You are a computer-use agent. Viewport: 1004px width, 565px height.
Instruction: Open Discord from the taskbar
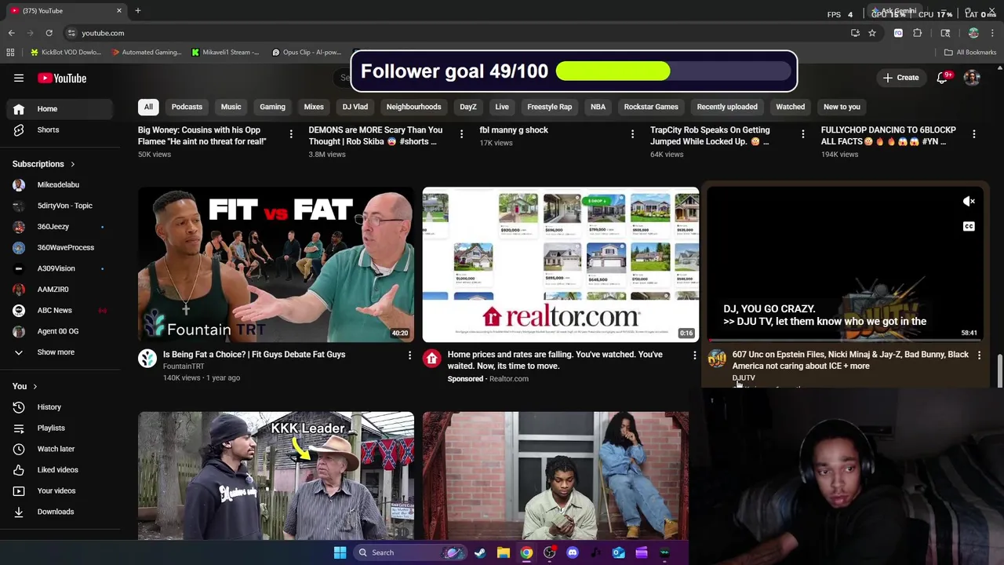[x=573, y=552]
